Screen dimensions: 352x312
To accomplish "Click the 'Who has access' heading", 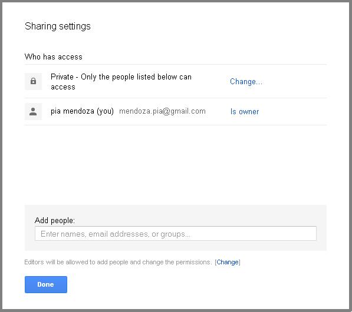I will click(54, 57).
